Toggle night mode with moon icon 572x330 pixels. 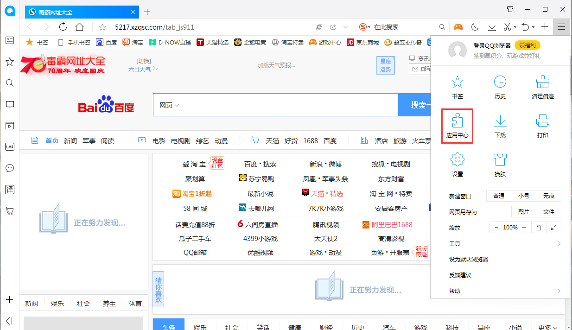tap(475, 27)
